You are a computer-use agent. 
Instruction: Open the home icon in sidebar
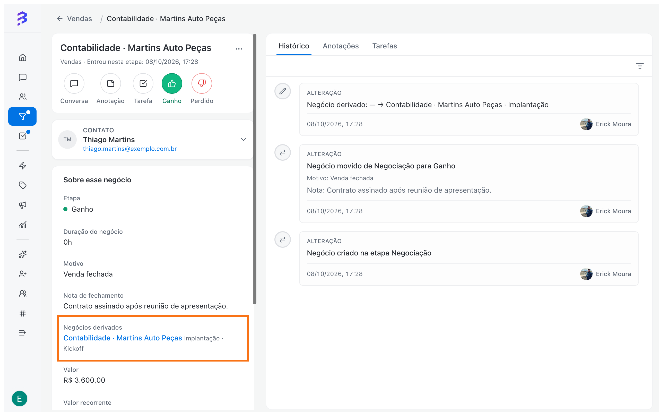(23, 57)
